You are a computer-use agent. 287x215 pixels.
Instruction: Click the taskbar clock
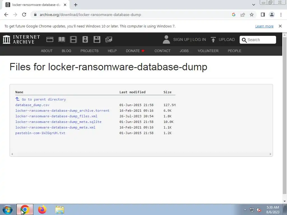click(273, 210)
